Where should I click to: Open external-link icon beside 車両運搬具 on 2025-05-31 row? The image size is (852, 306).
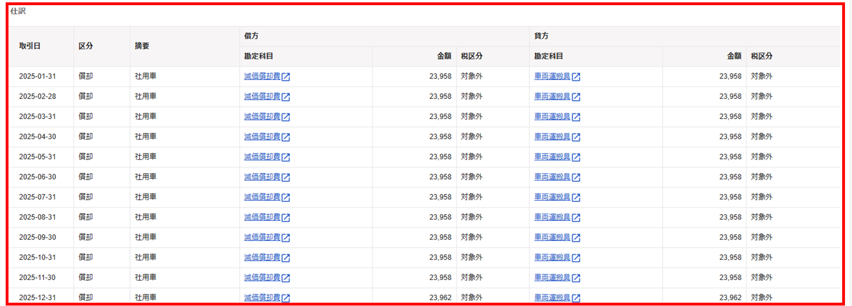(x=576, y=157)
